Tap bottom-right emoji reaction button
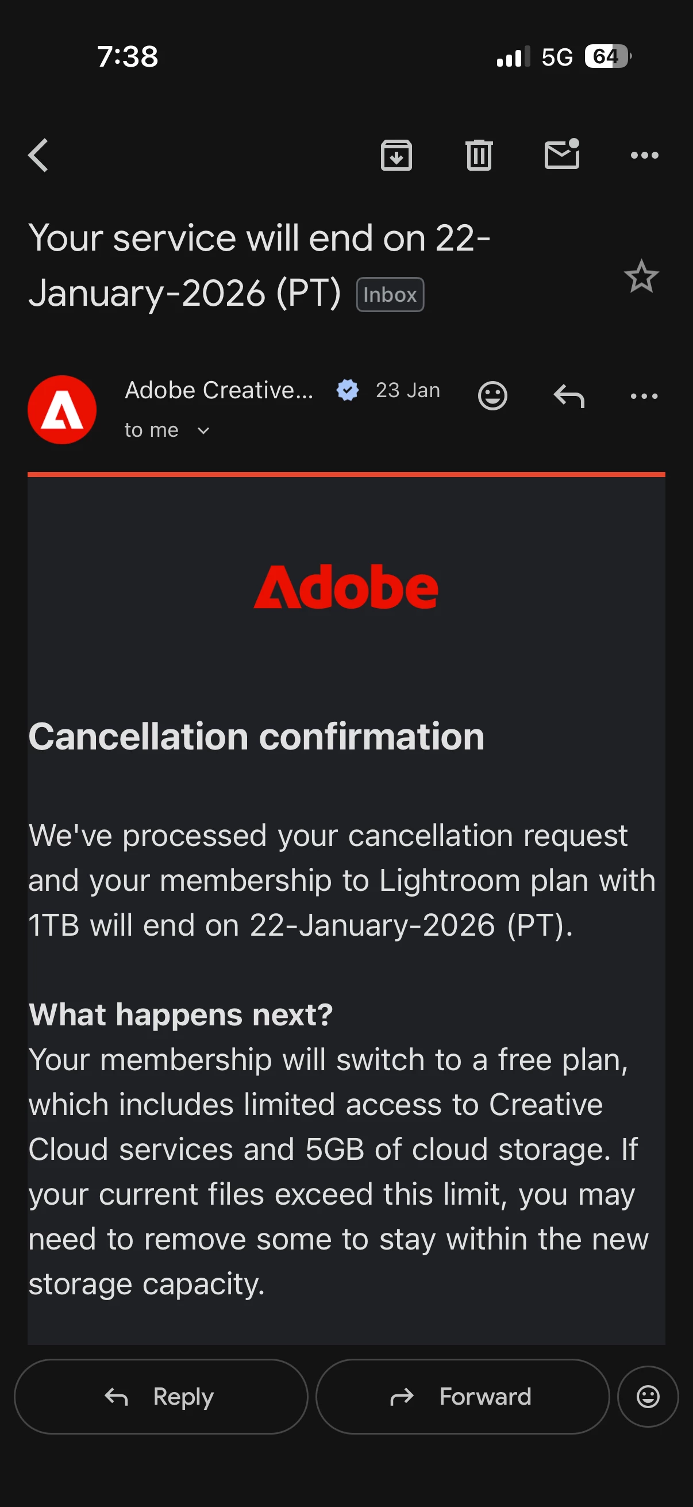 tap(648, 1397)
